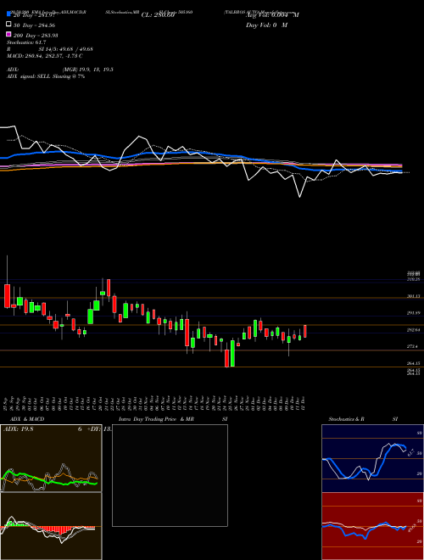Image resolution: width=424 pixels, height=560 pixels.
Task: Open the MACD histogram chart panel
Action: [51, 526]
